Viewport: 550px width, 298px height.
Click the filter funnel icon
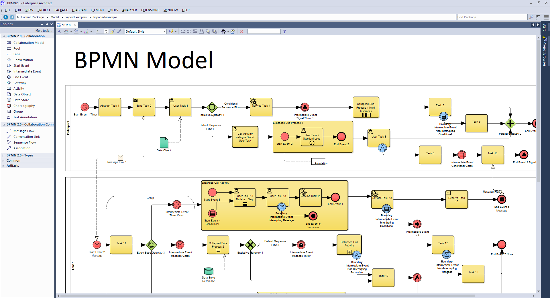coord(284,32)
